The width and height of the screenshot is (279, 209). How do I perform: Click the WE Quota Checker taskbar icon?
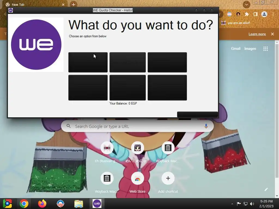click(x=97, y=204)
